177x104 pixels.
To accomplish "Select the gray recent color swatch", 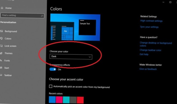I will click(73, 100).
